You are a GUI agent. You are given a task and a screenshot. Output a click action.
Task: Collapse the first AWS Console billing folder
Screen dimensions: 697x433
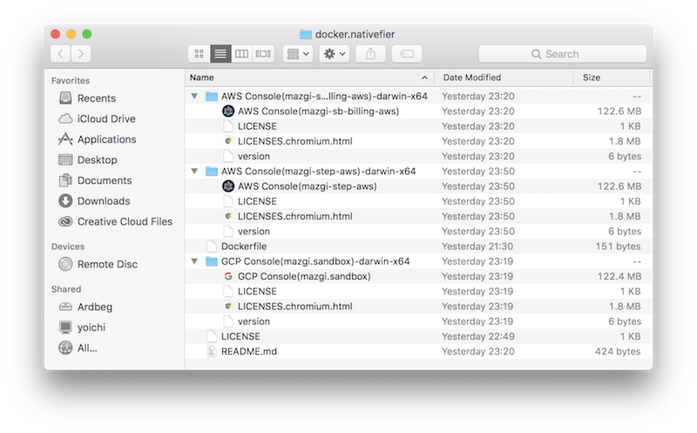194,97
